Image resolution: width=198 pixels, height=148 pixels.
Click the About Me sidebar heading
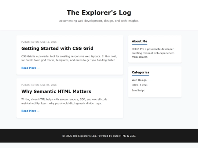140,41
